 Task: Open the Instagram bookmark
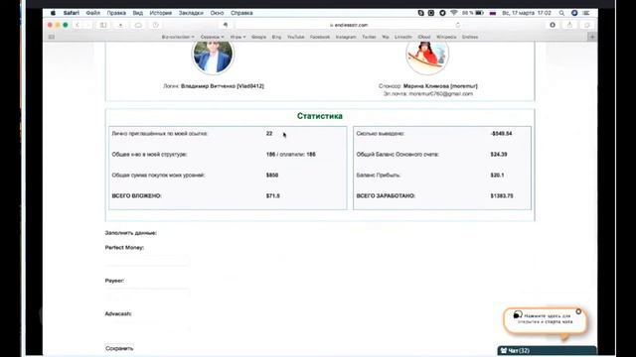click(346, 37)
